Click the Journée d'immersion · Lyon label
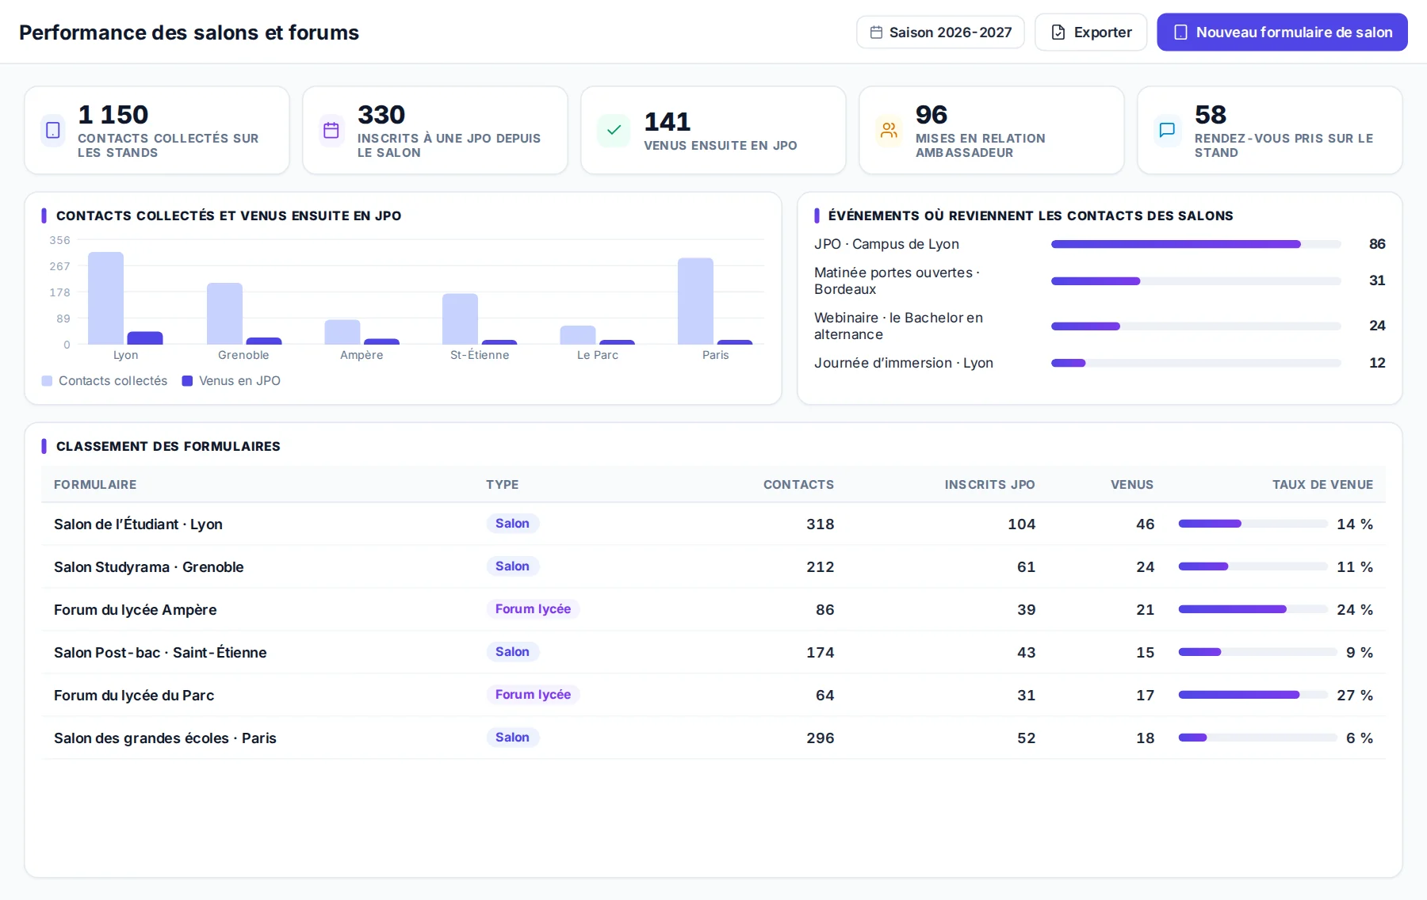The width and height of the screenshot is (1427, 900). 904,363
